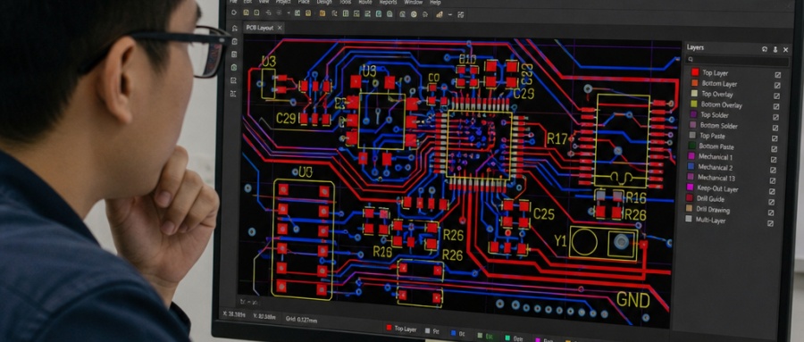Select the C25 designator label
This screenshot has height=342, width=804.
tap(544, 213)
